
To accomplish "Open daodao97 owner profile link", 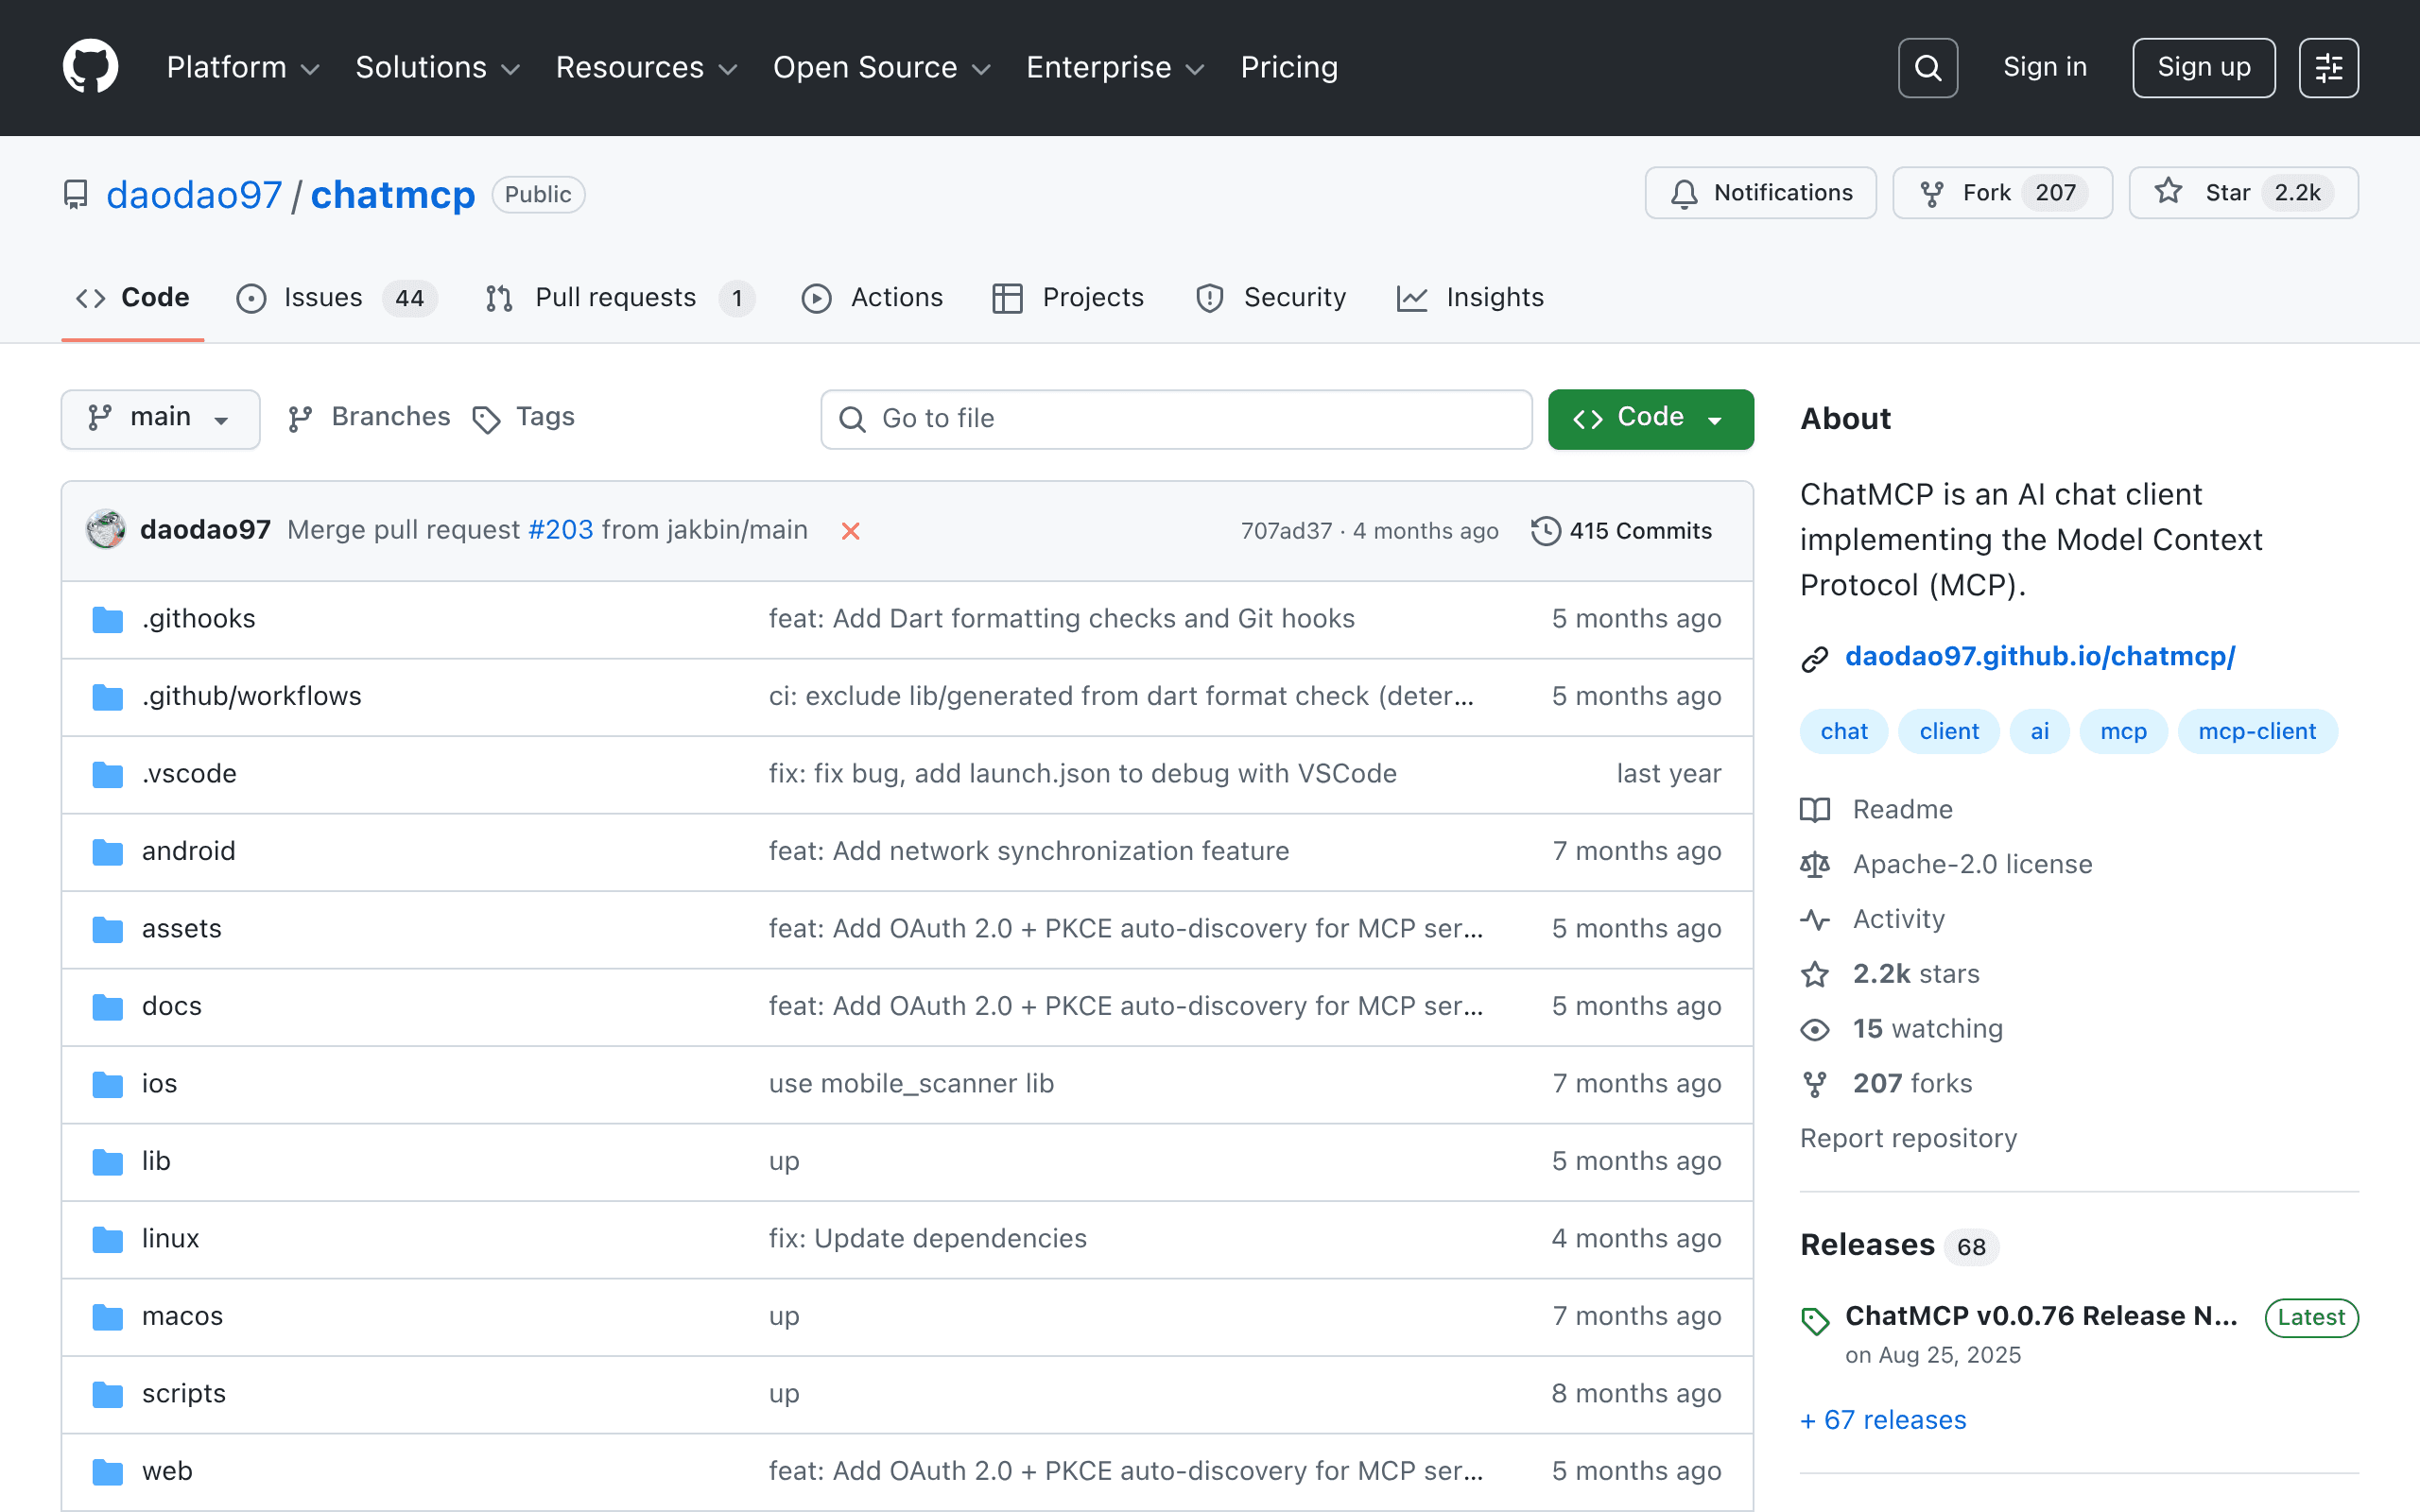I will (x=194, y=194).
